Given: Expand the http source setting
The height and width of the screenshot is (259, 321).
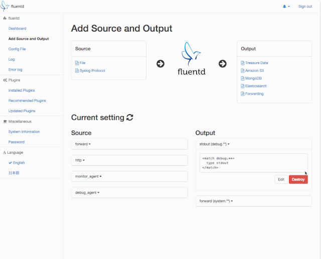Looking at the screenshot, I should click(x=80, y=160).
